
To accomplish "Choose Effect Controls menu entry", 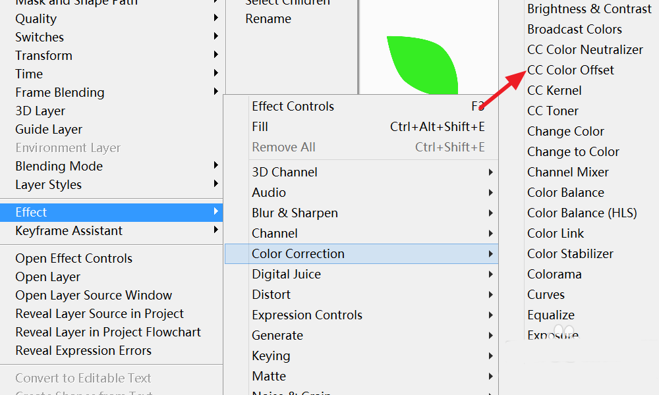I will tap(293, 106).
